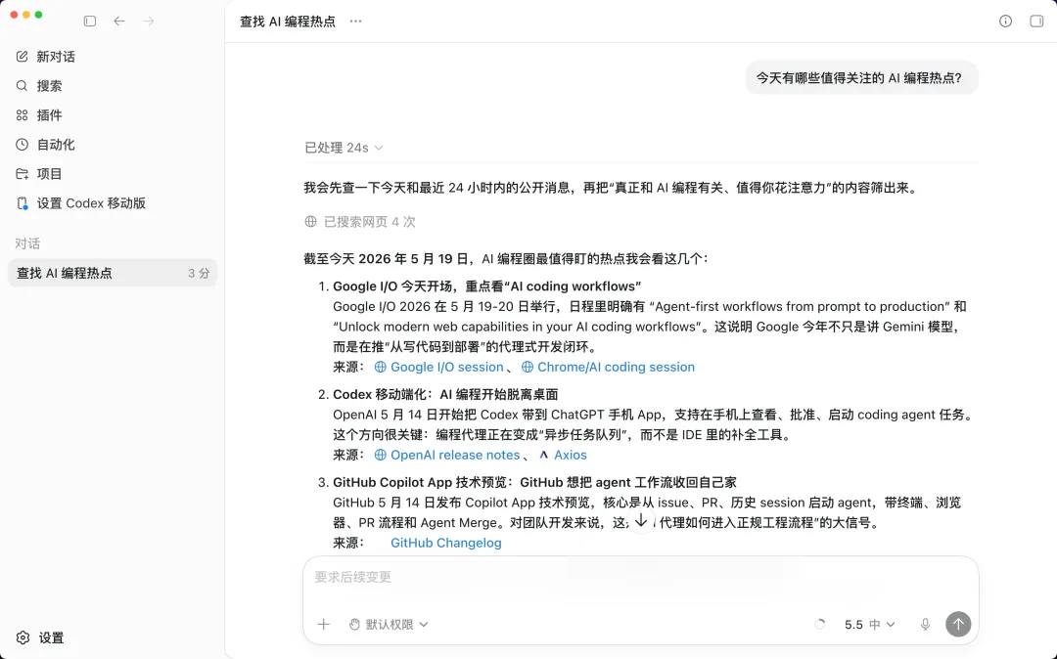Start a new chat with 新对话
Viewport: 1057px width, 659px height.
click(x=46, y=57)
